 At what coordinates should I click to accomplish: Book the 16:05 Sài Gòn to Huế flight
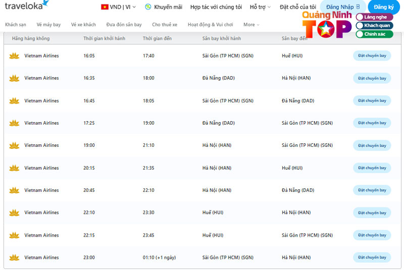(372, 56)
